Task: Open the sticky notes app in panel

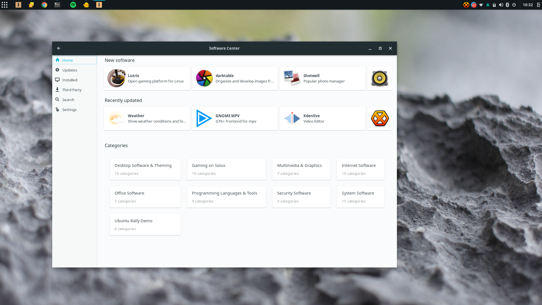Action: pos(31,5)
